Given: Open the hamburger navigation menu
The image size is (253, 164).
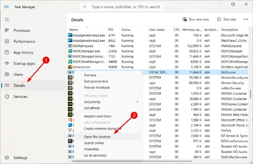Looking at the screenshot, I should tap(7, 19).
